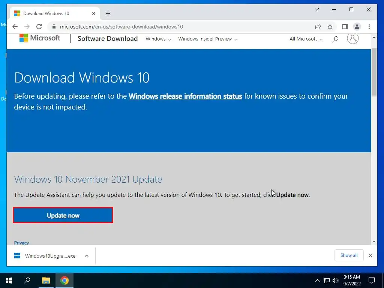This screenshot has width=384, height=288.
Task: Click the Chrome taskbar icon
Action: 64,280
